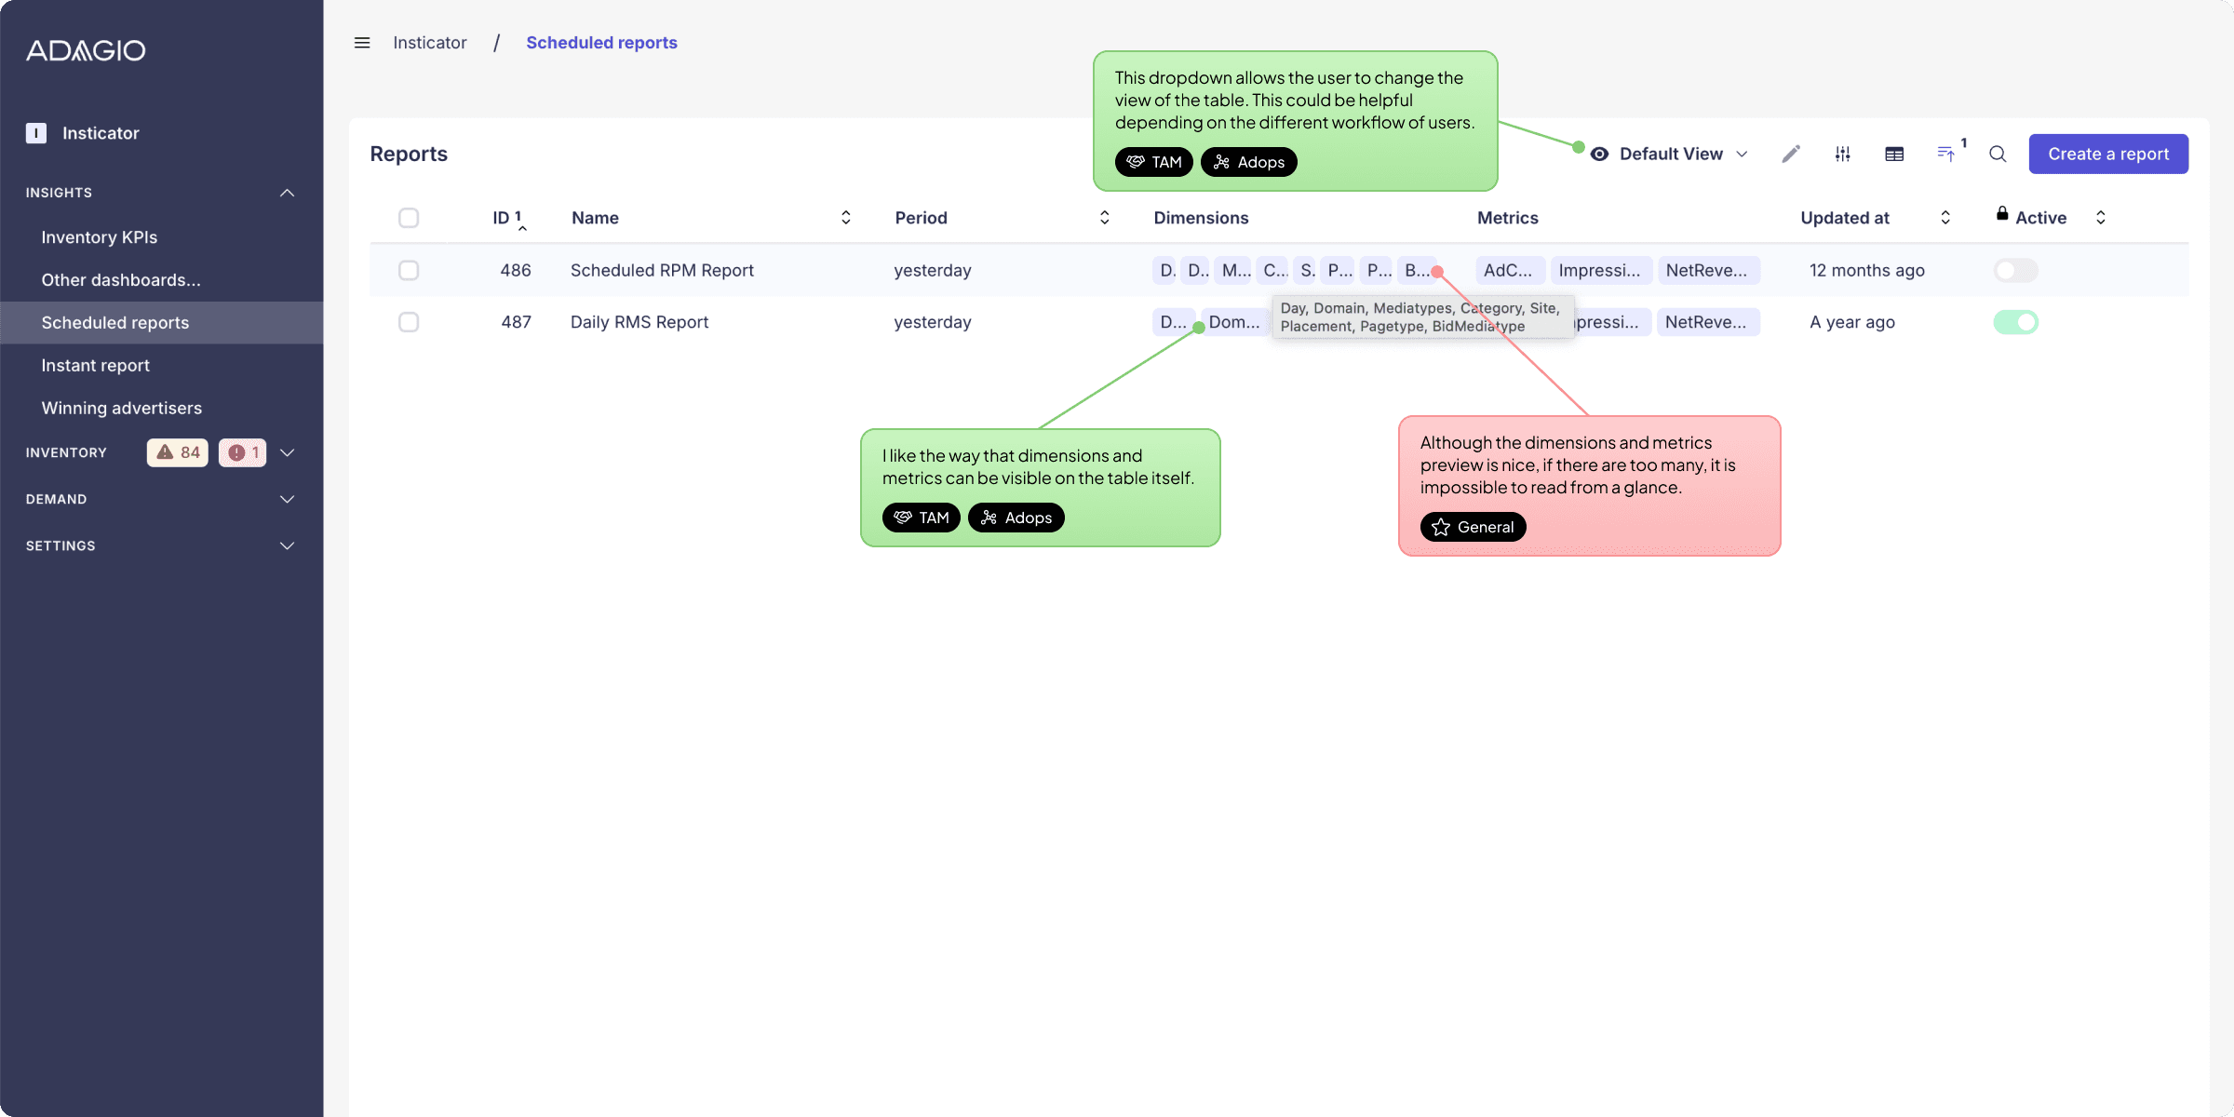Click the 'A year ago' cell
The width and height of the screenshot is (2234, 1117).
(1851, 322)
